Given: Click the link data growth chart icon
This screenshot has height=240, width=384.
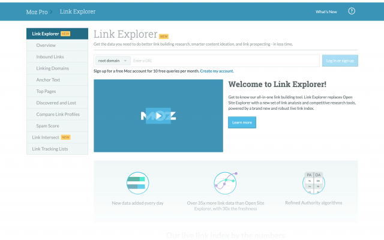Looking at the screenshot, I should pos(226,183).
